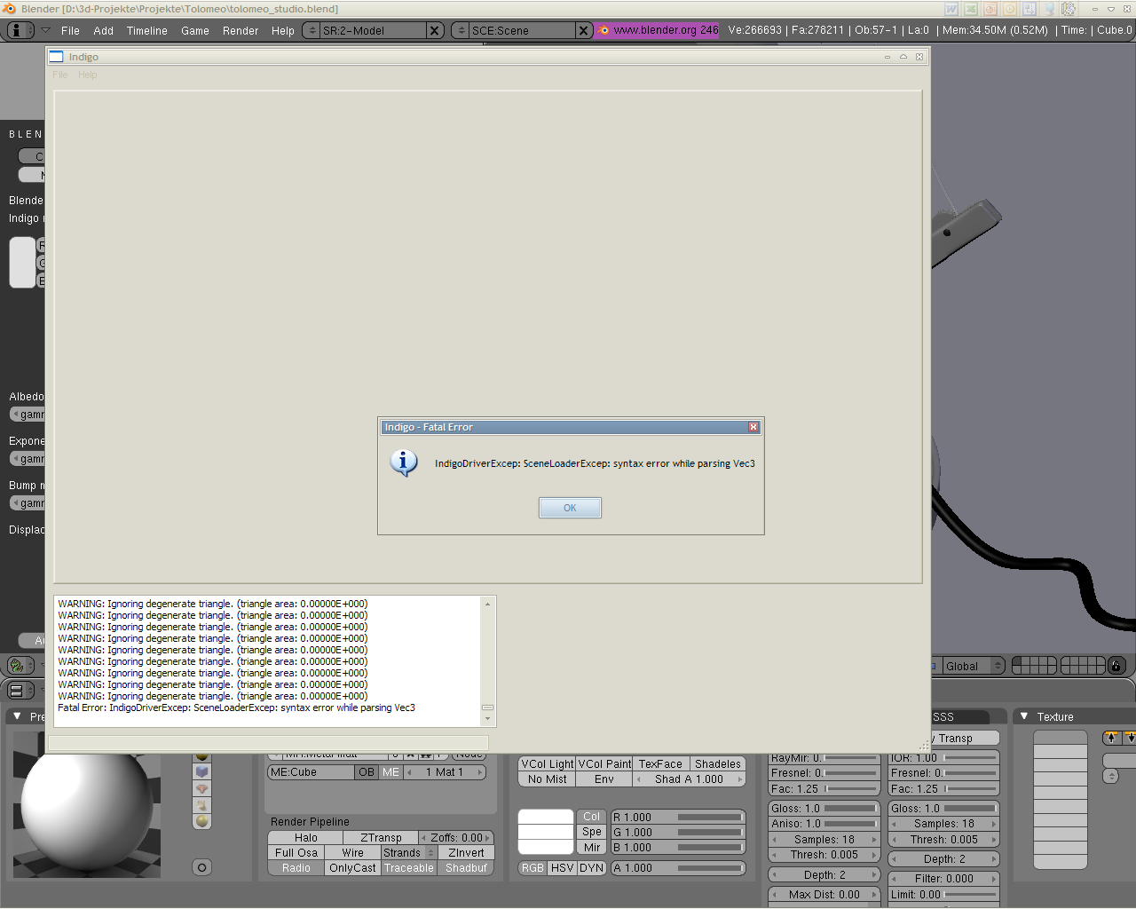
Task: Toggle the VCol Light button
Action: [x=548, y=763]
